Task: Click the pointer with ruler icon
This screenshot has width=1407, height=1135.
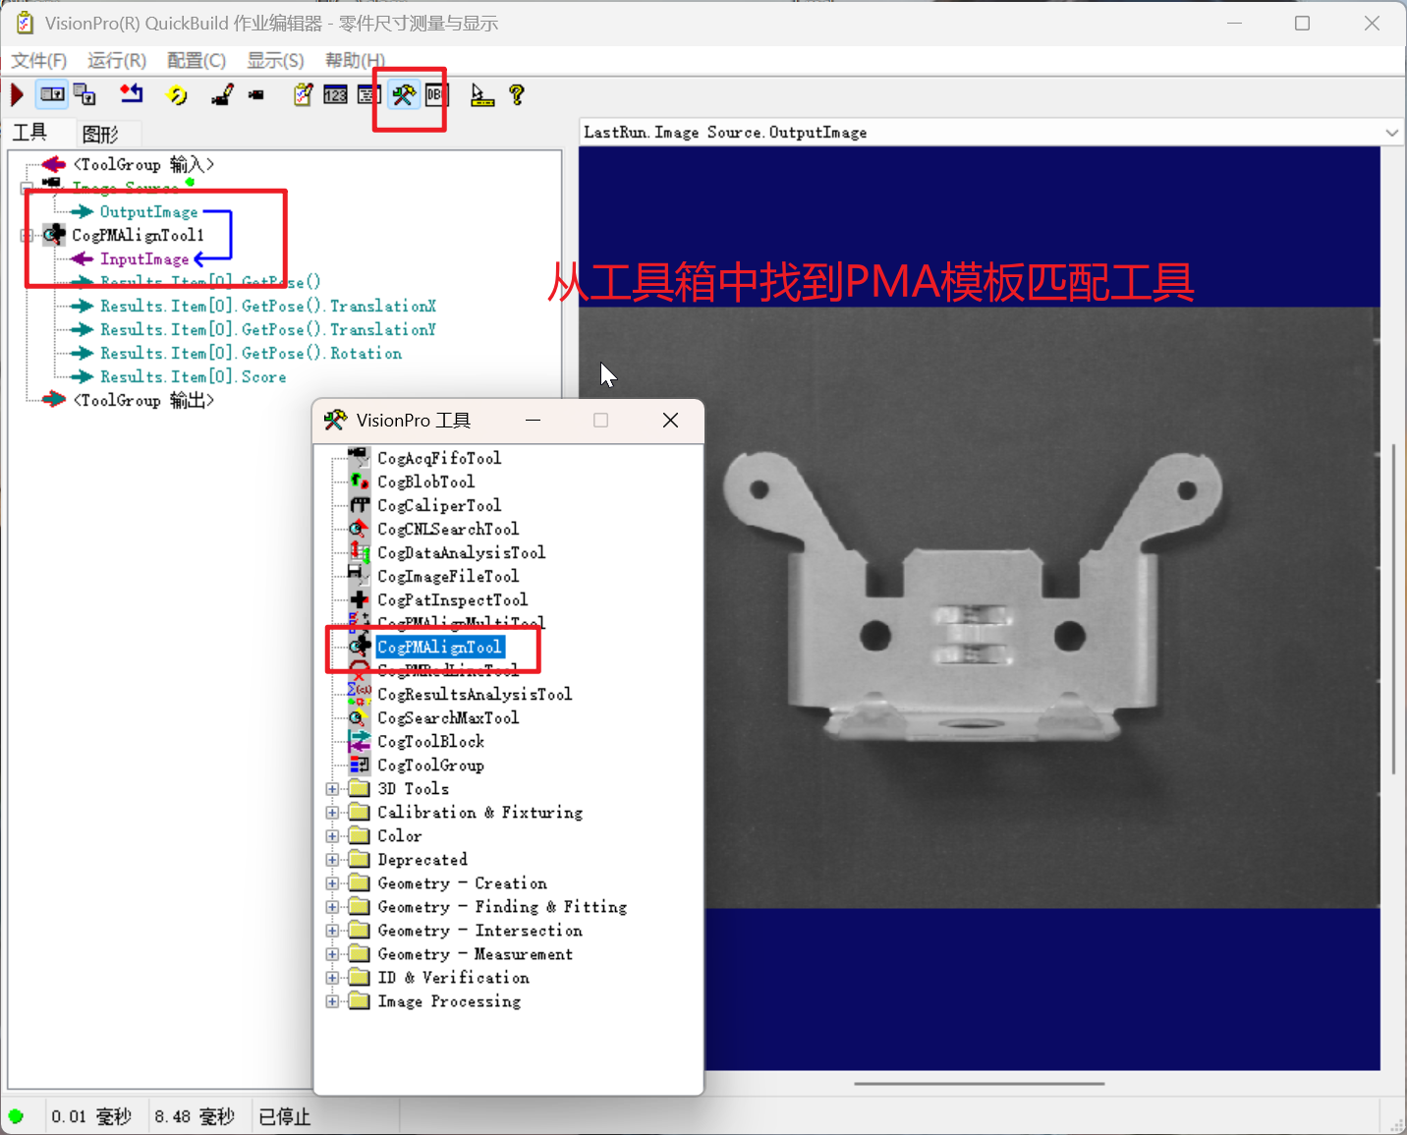Action: [x=481, y=94]
